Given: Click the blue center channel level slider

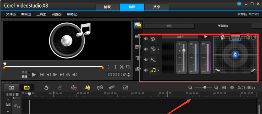Looking at the screenshot, I should [x=196, y=58].
